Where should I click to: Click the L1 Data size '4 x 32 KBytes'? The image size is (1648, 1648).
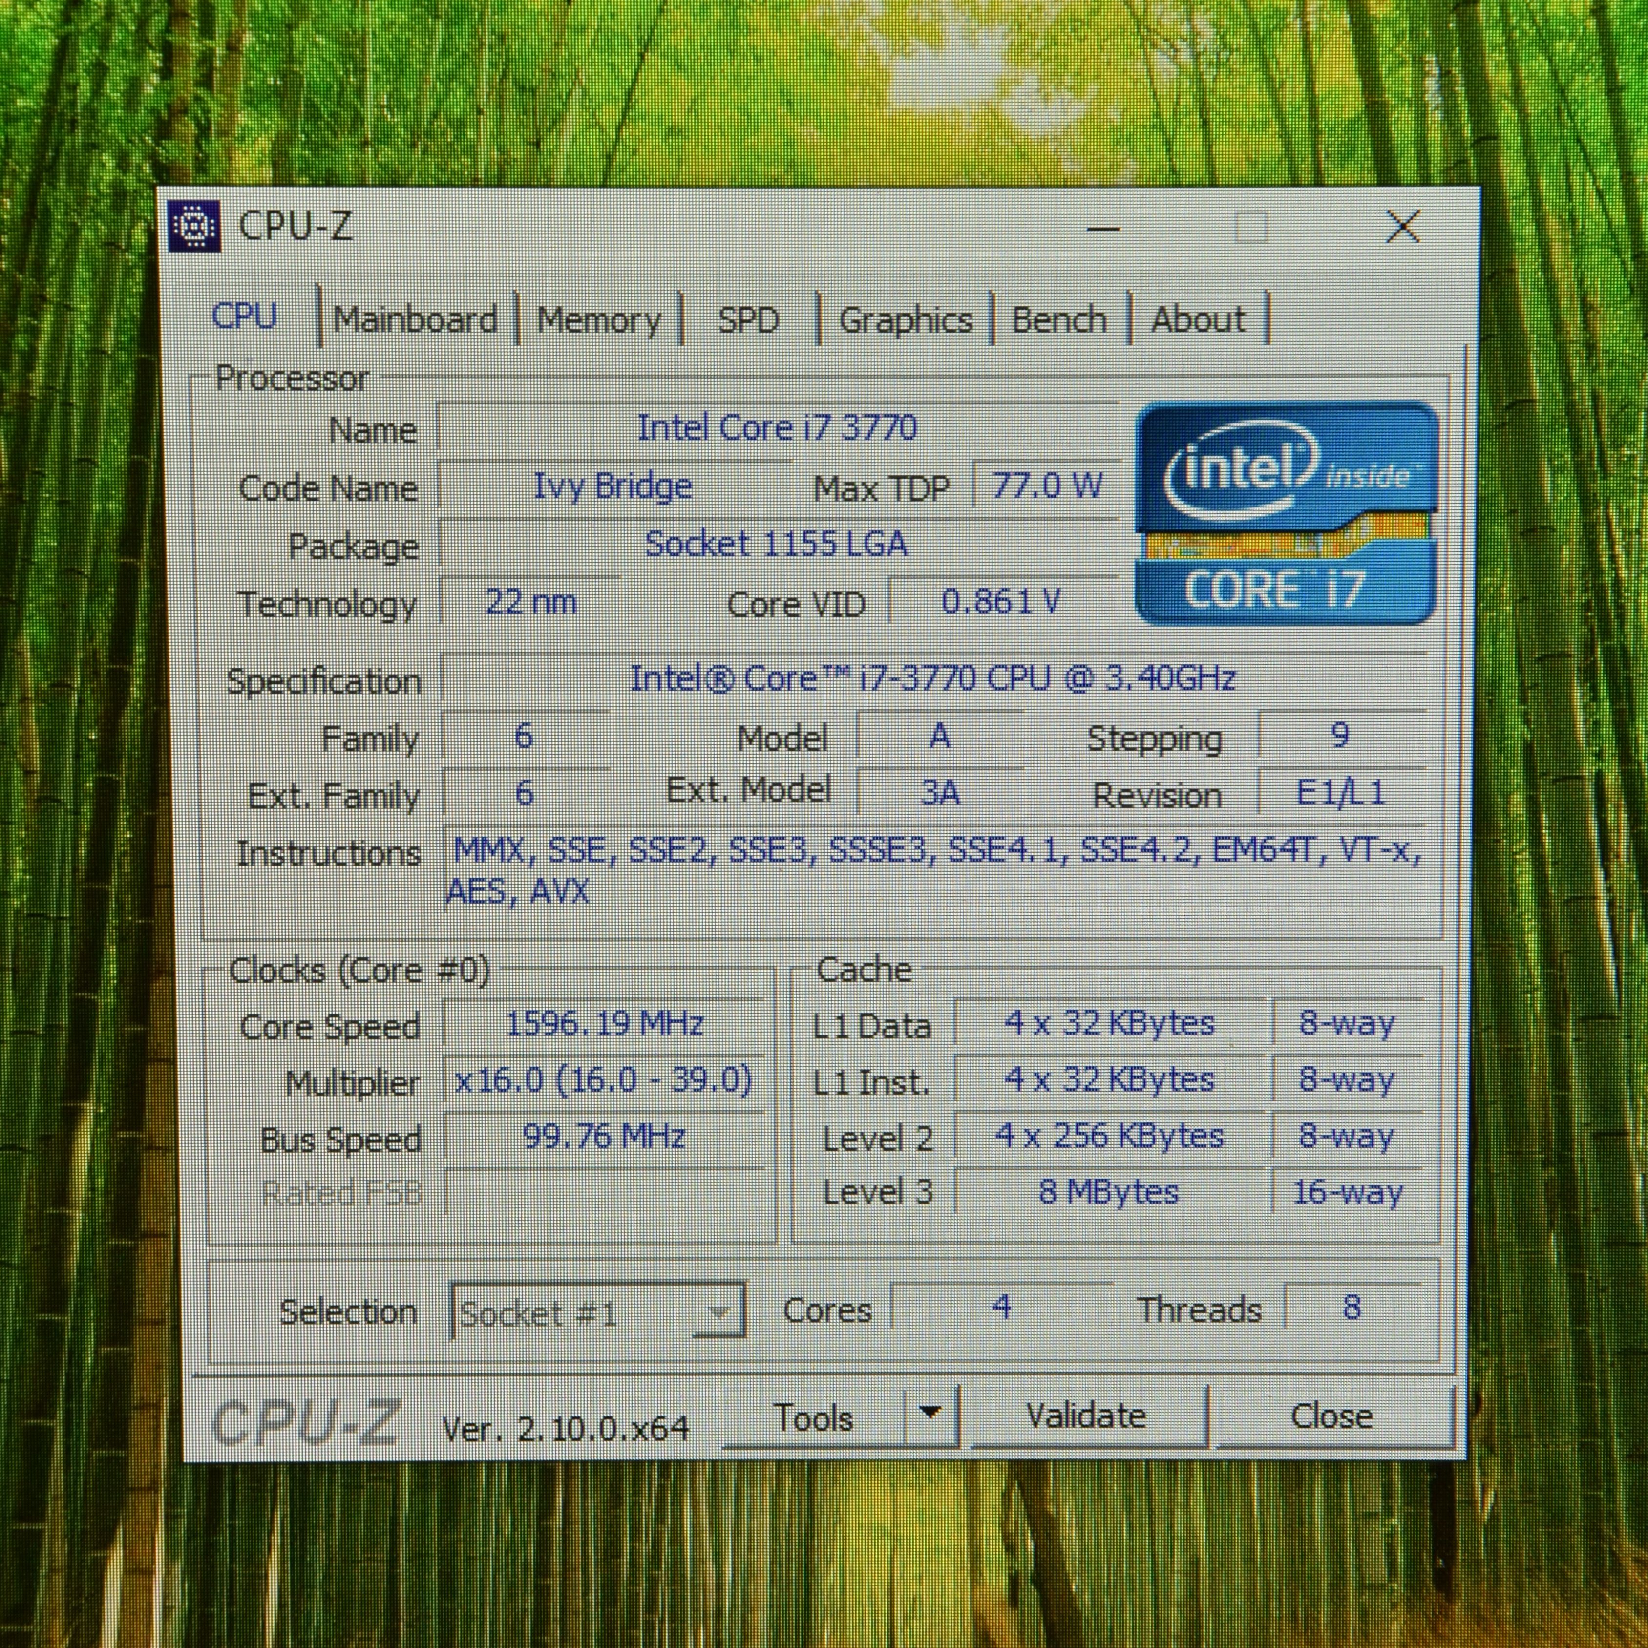point(1109,1023)
